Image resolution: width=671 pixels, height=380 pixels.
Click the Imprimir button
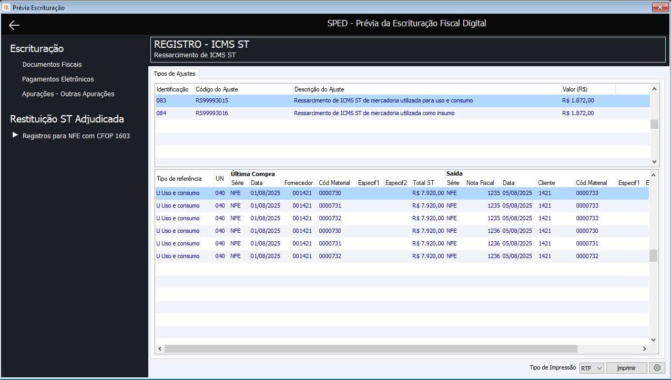pyautogui.click(x=626, y=368)
